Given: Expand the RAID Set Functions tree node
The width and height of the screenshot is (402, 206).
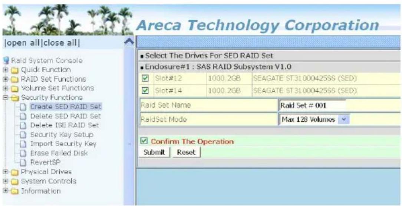Looking at the screenshot, I should click(6, 79).
